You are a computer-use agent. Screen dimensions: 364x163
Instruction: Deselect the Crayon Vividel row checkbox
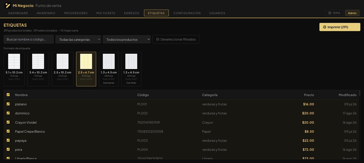pyautogui.click(x=8, y=122)
